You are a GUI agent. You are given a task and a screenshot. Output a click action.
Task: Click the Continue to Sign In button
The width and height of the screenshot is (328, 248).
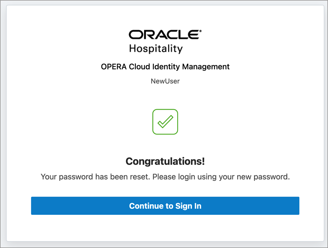[x=165, y=206]
